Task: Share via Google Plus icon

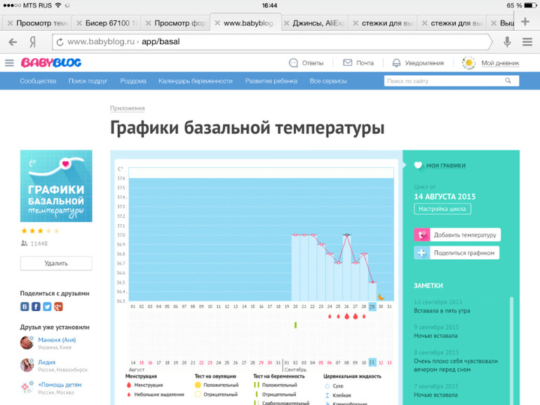Action: [x=58, y=307]
